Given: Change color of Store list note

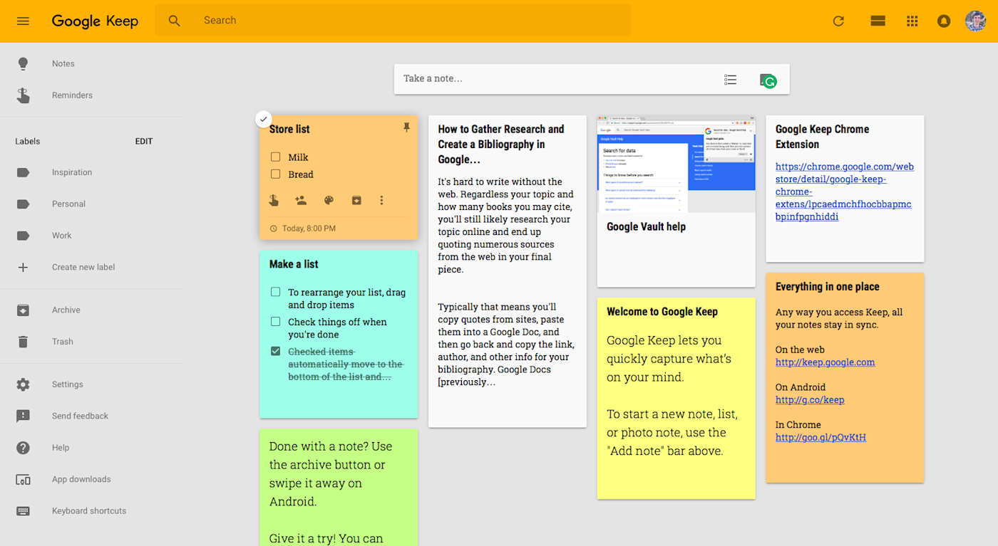Looking at the screenshot, I should (329, 201).
